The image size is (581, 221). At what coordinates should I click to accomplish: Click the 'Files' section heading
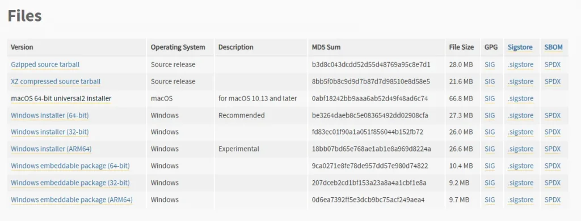coord(24,16)
